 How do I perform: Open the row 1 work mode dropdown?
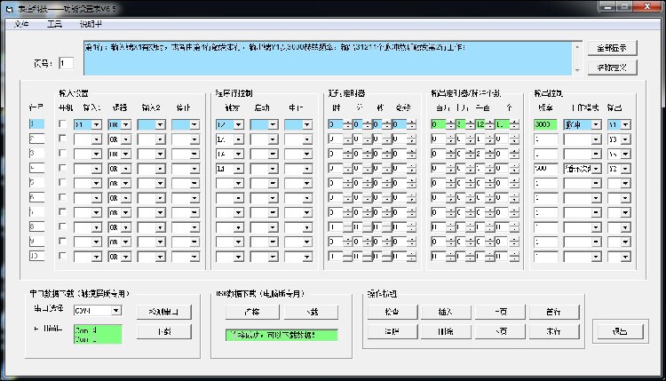pyautogui.click(x=596, y=124)
